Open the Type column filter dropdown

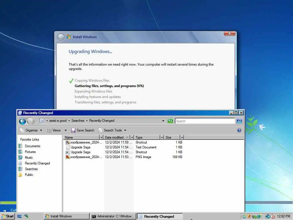162,137
